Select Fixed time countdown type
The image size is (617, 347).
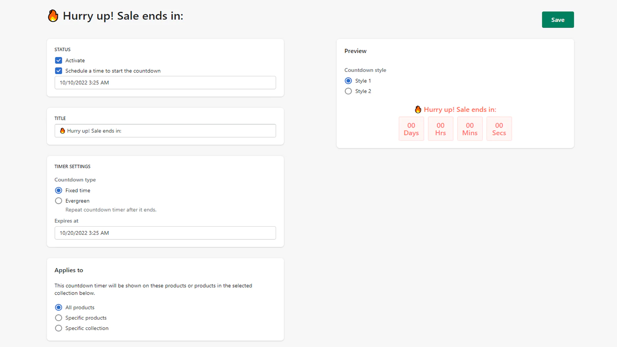click(x=59, y=190)
